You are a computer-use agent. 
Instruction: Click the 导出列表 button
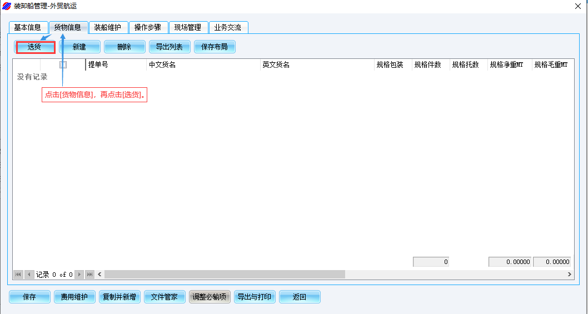coord(170,47)
